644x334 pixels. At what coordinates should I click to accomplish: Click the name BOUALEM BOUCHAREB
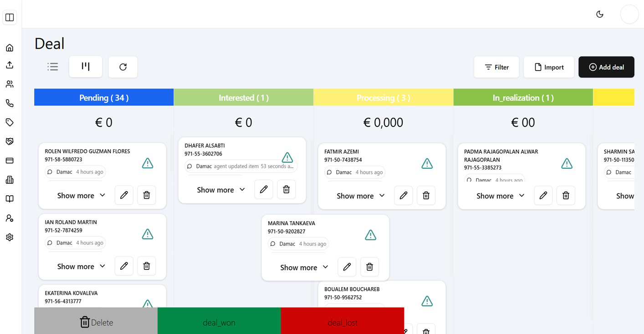352,289
